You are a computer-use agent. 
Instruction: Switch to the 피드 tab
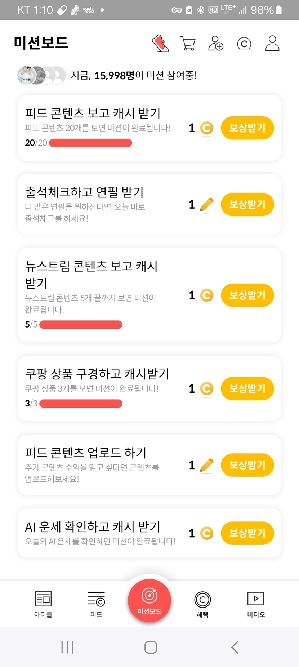click(x=96, y=604)
